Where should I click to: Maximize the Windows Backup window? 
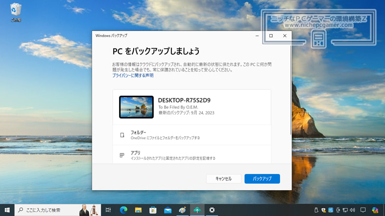pyautogui.click(x=271, y=36)
